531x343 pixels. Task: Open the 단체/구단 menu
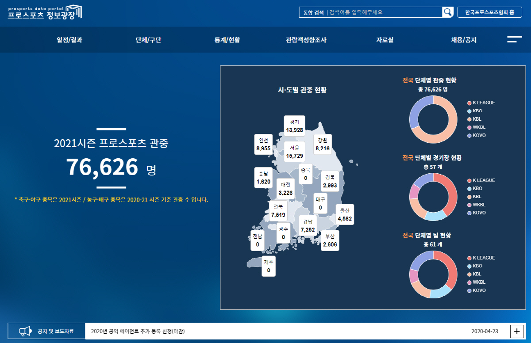pyautogui.click(x=148, y=40)
